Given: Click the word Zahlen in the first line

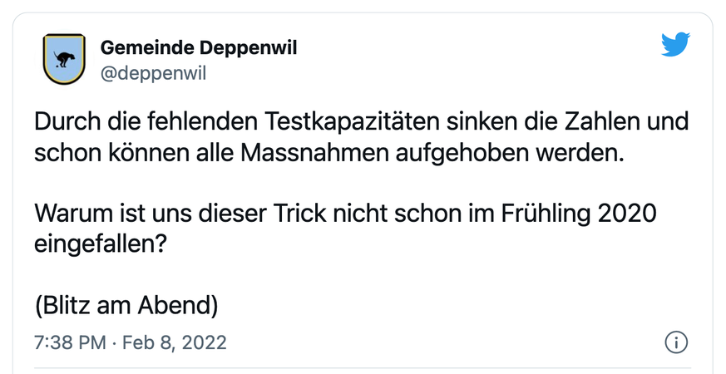Looking at the screenshot, I should tap(595, 123).
